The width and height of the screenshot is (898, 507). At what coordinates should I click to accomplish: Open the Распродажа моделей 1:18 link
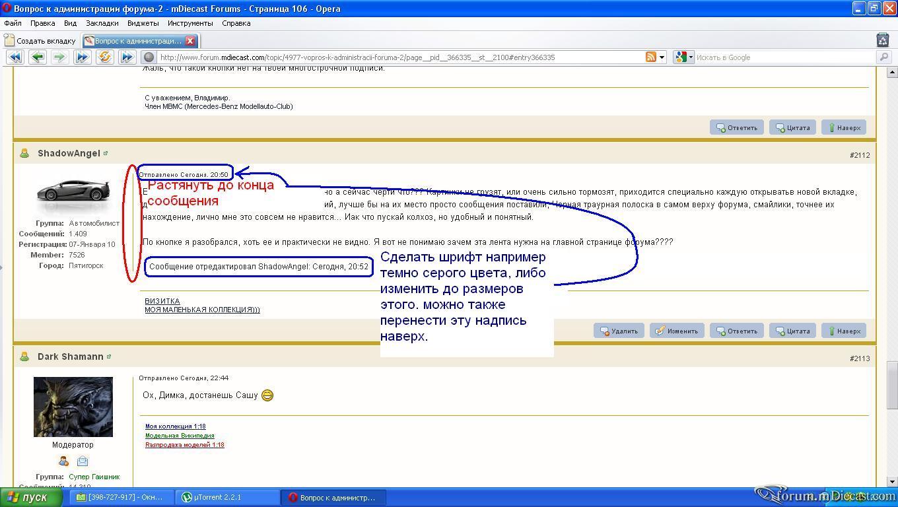pos(185,445)
